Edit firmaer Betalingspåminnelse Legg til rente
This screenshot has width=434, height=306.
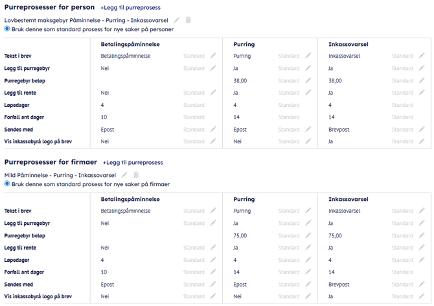pyautogui.click(x=213, y=248)
